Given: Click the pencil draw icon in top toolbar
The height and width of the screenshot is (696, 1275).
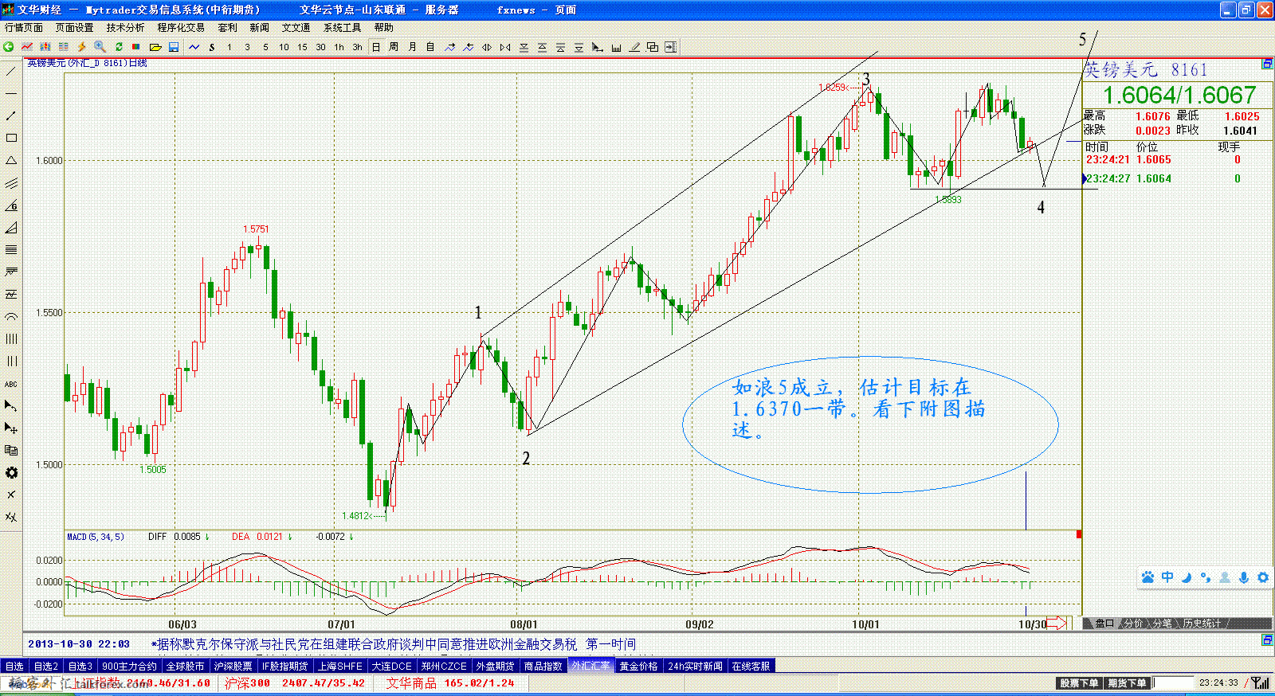Looking at the screenshot, I should 634,47.
